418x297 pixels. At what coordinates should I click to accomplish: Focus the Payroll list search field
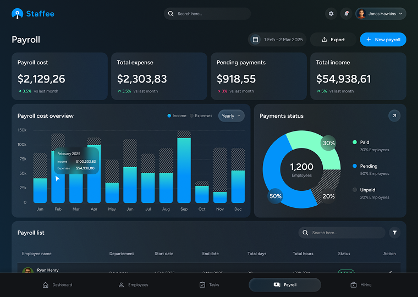342,233
